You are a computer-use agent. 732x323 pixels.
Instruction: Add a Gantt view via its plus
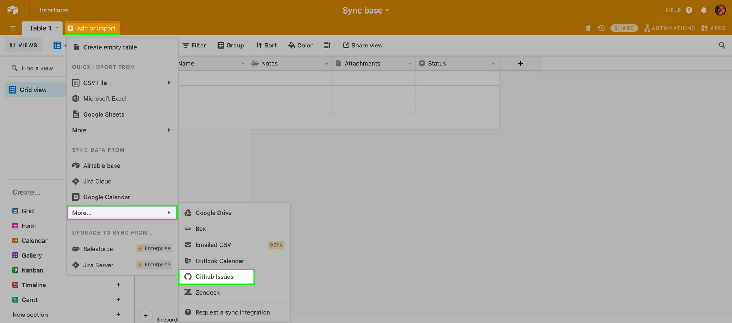click(119, 300)
